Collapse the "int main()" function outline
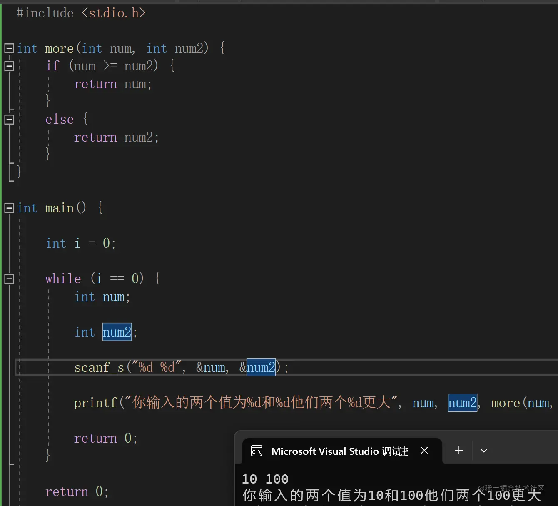 tap(9, 207)
